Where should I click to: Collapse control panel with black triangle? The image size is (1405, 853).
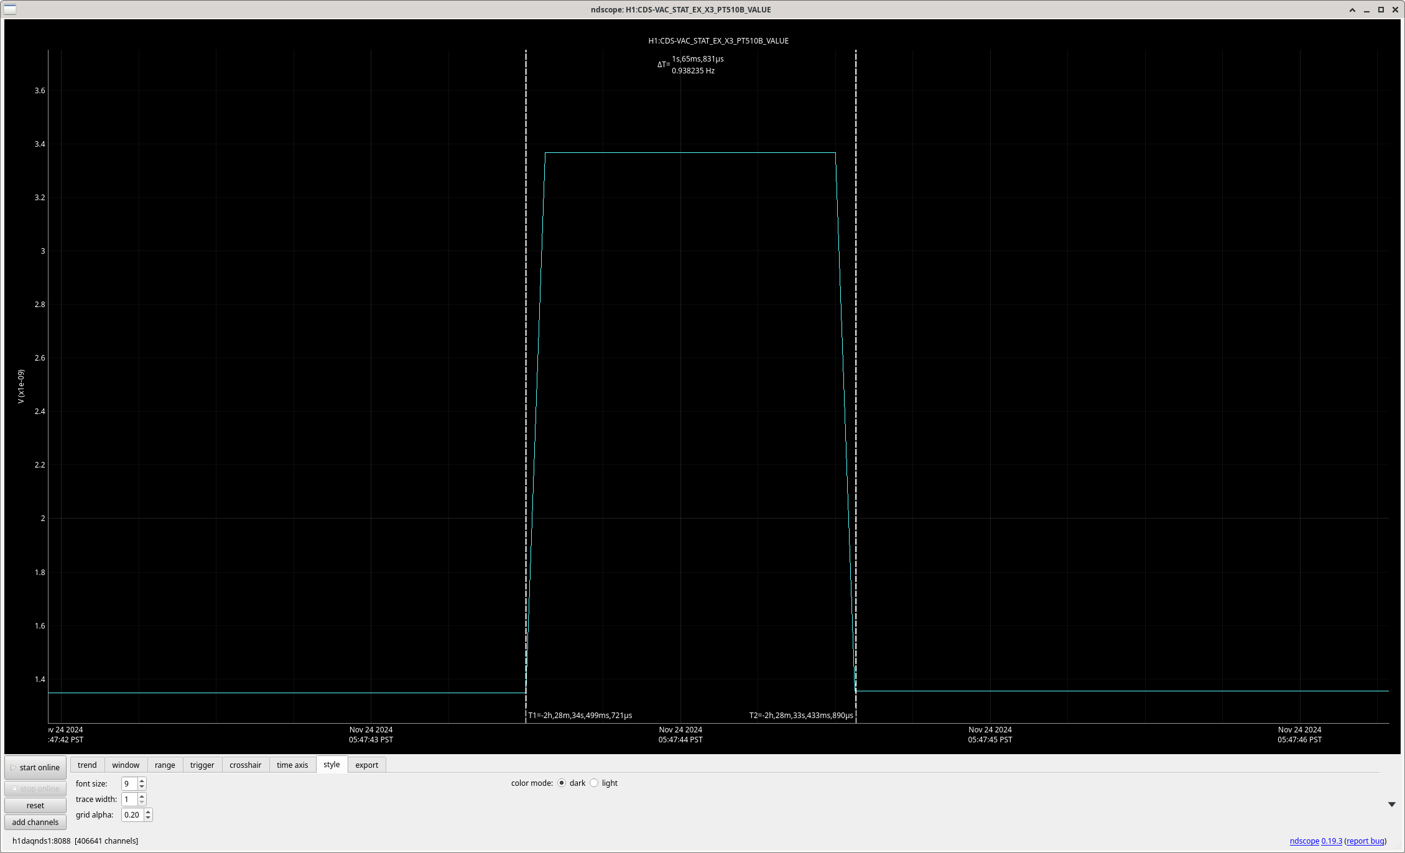pyautogui.click(x=1392, y=805)
